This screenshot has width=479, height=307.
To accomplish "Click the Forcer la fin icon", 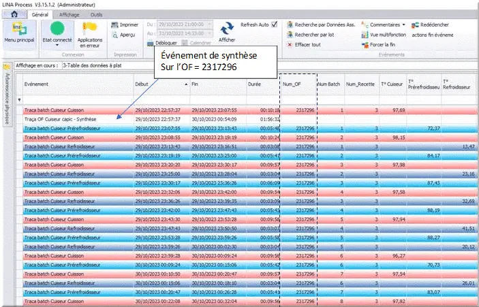I will point(365,45).
